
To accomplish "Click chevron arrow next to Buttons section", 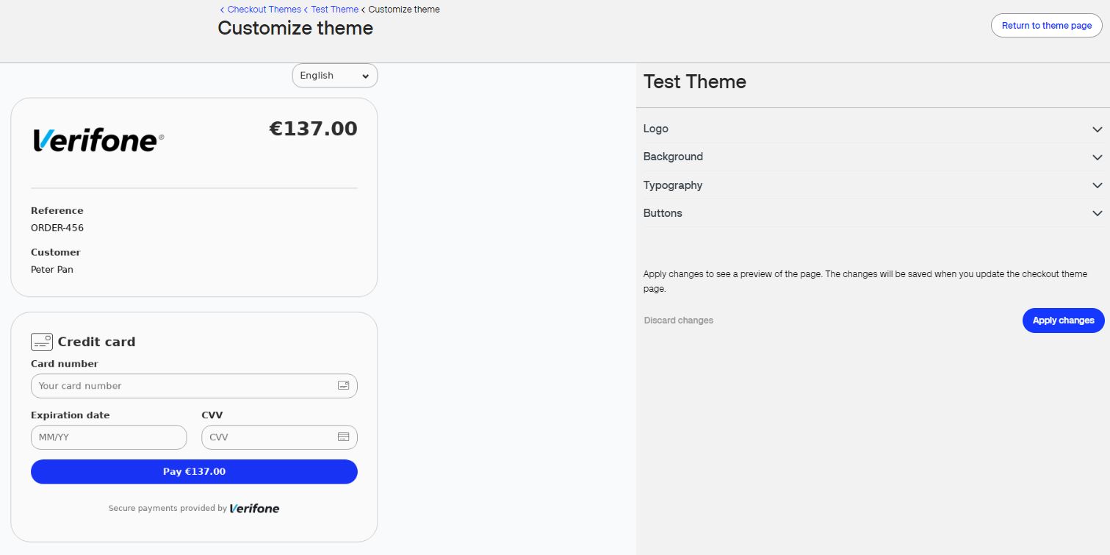I will click(1097, 214).
